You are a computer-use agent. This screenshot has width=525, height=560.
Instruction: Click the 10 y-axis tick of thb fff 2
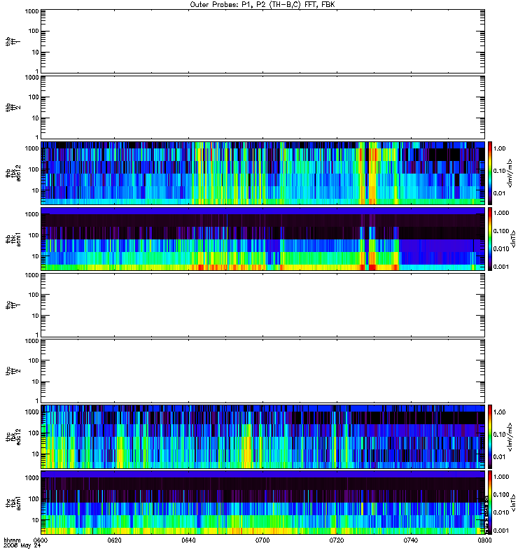click(36, 118)
